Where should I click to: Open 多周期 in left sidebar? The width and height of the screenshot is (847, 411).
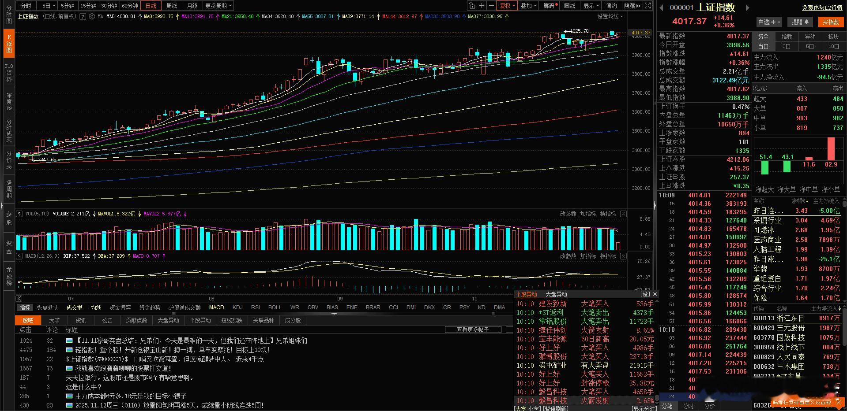pos(9,189)
